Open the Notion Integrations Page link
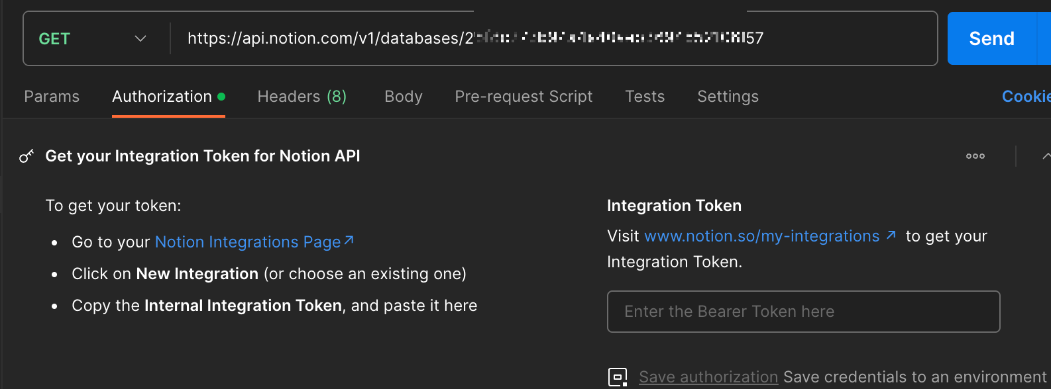Viewport: 1051px width, 389px height. (x=254, y=242)
